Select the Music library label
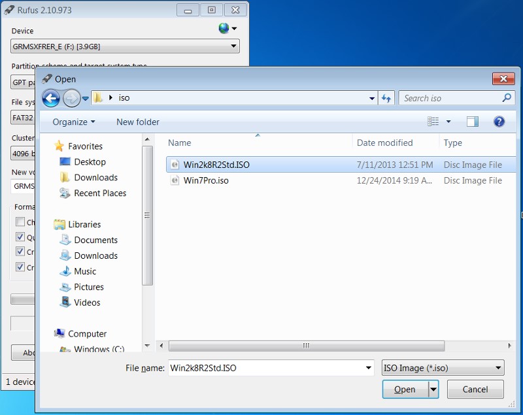Viewport: 523px width, 415px height. point(85,271)
